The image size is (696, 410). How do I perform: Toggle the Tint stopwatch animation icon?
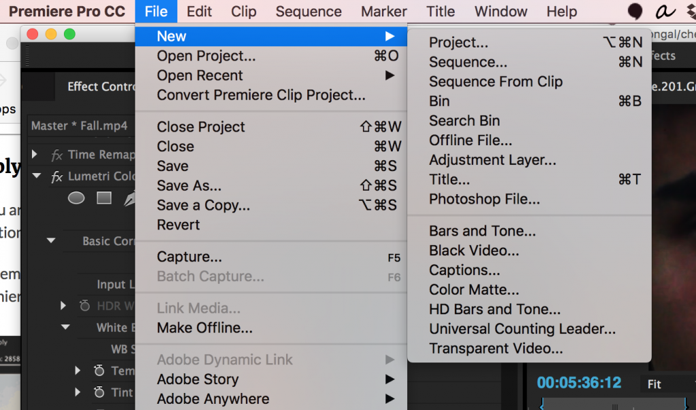(x=99, y=392)
